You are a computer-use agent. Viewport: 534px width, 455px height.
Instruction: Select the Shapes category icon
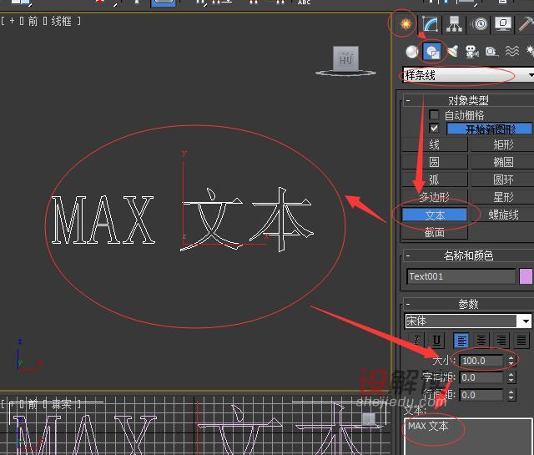tap(432, 52)
